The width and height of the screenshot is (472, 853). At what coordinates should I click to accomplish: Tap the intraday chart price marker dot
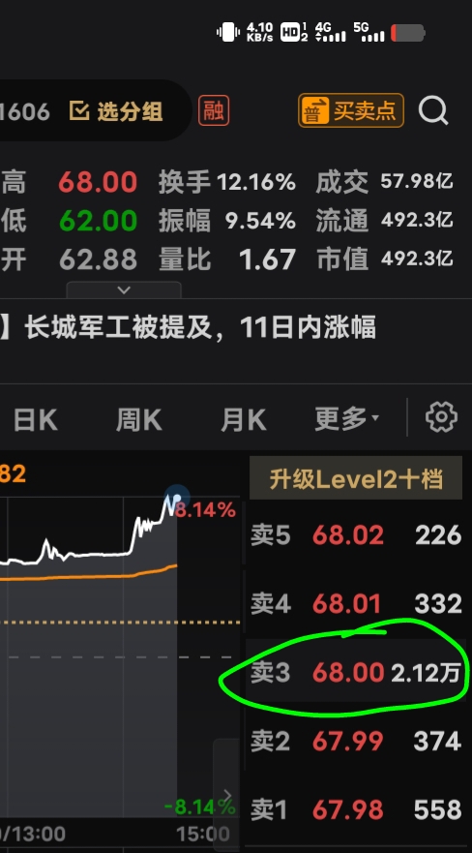point(177,498)
